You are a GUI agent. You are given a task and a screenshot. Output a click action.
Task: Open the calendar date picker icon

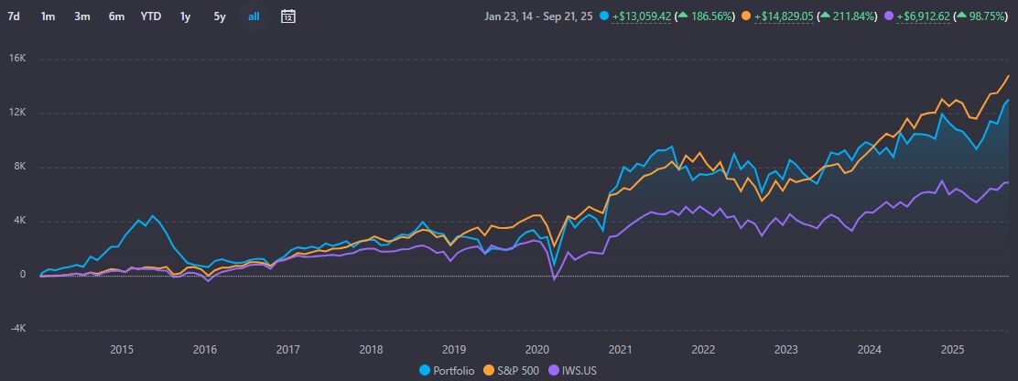287,16
